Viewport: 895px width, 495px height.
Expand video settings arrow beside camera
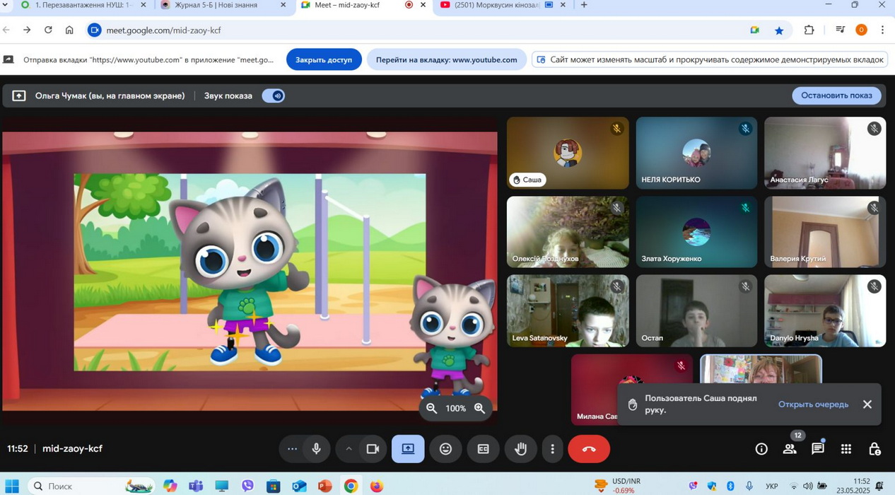(349, 449)
